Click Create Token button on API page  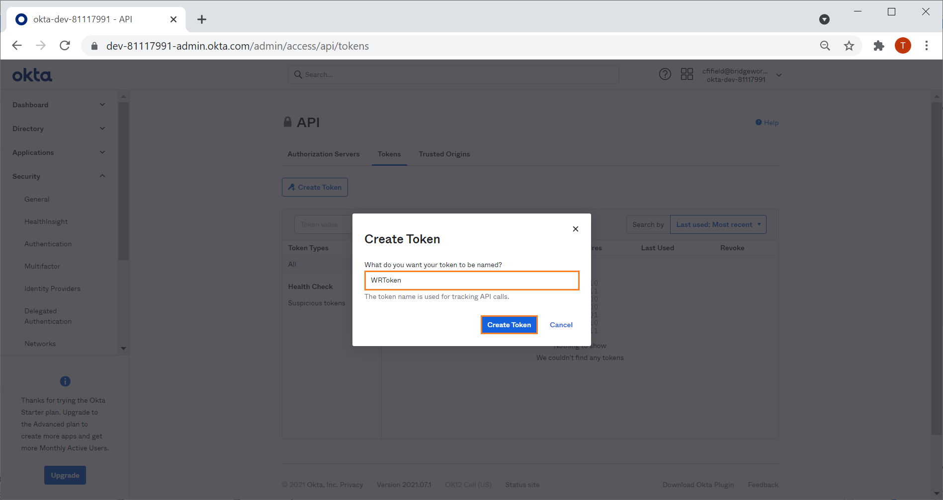[315, 187]
